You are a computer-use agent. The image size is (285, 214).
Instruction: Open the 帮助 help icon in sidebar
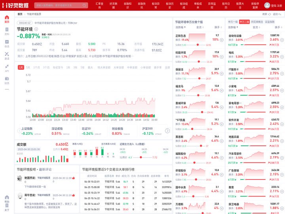point(7,197)
